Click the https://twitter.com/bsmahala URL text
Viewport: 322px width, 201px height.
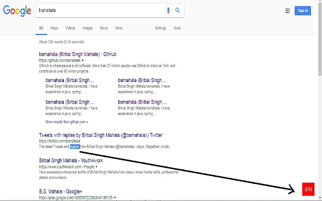[x=59, y=141]
